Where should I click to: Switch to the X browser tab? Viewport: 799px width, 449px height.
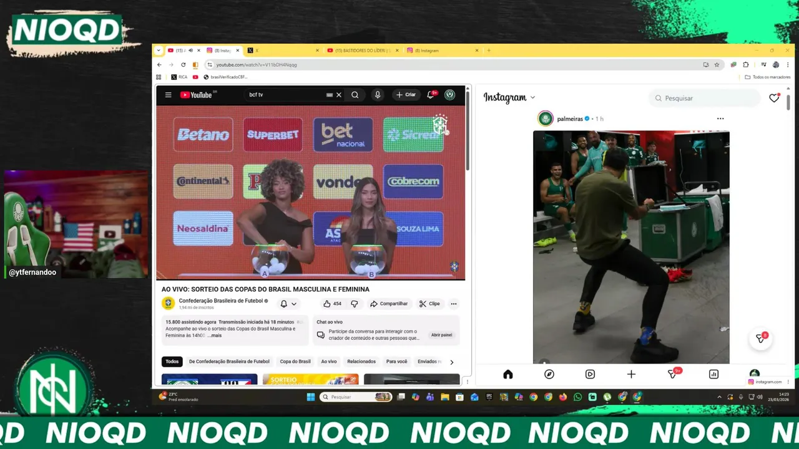pos(282,51)
